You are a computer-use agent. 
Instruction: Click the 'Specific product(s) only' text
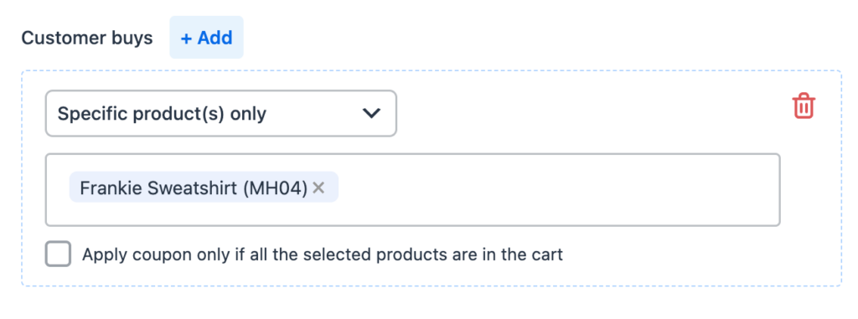pyautogui.click(x=162, y=114)
